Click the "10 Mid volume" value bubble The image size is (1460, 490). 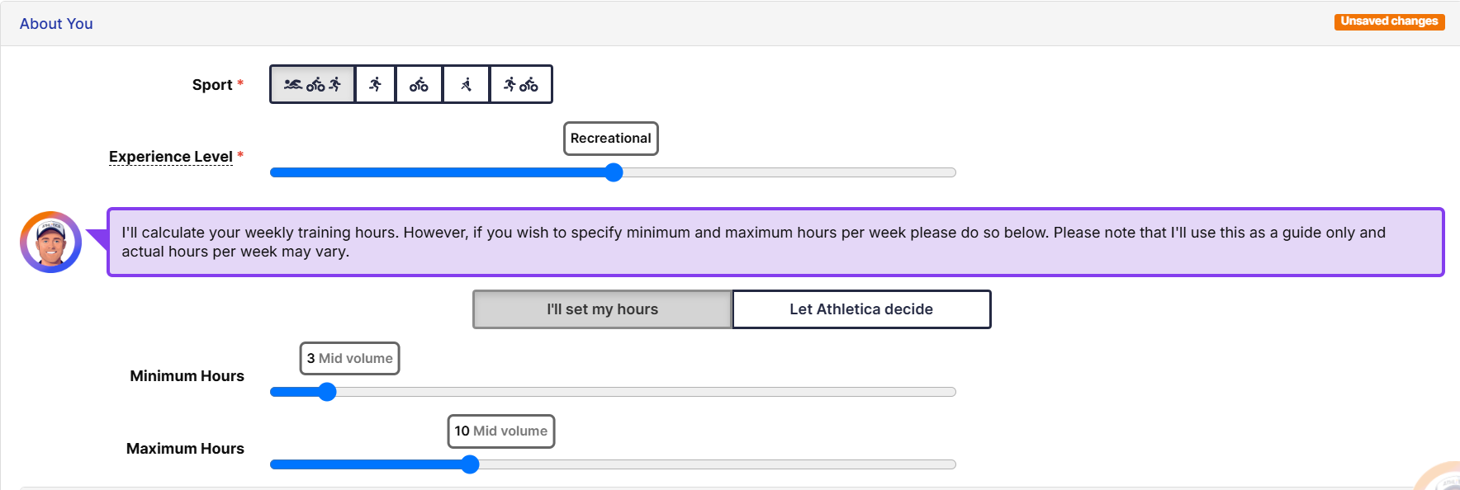point(500,431)
